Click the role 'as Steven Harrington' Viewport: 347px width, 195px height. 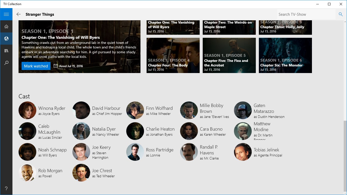click(100, 155)
